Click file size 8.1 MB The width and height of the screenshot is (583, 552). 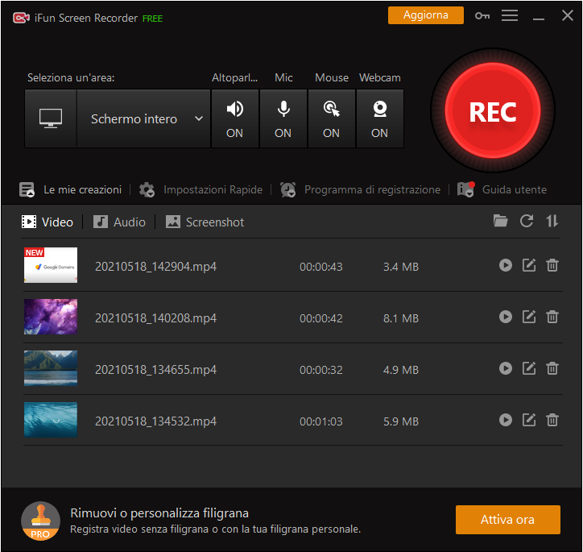click(401, 318)
